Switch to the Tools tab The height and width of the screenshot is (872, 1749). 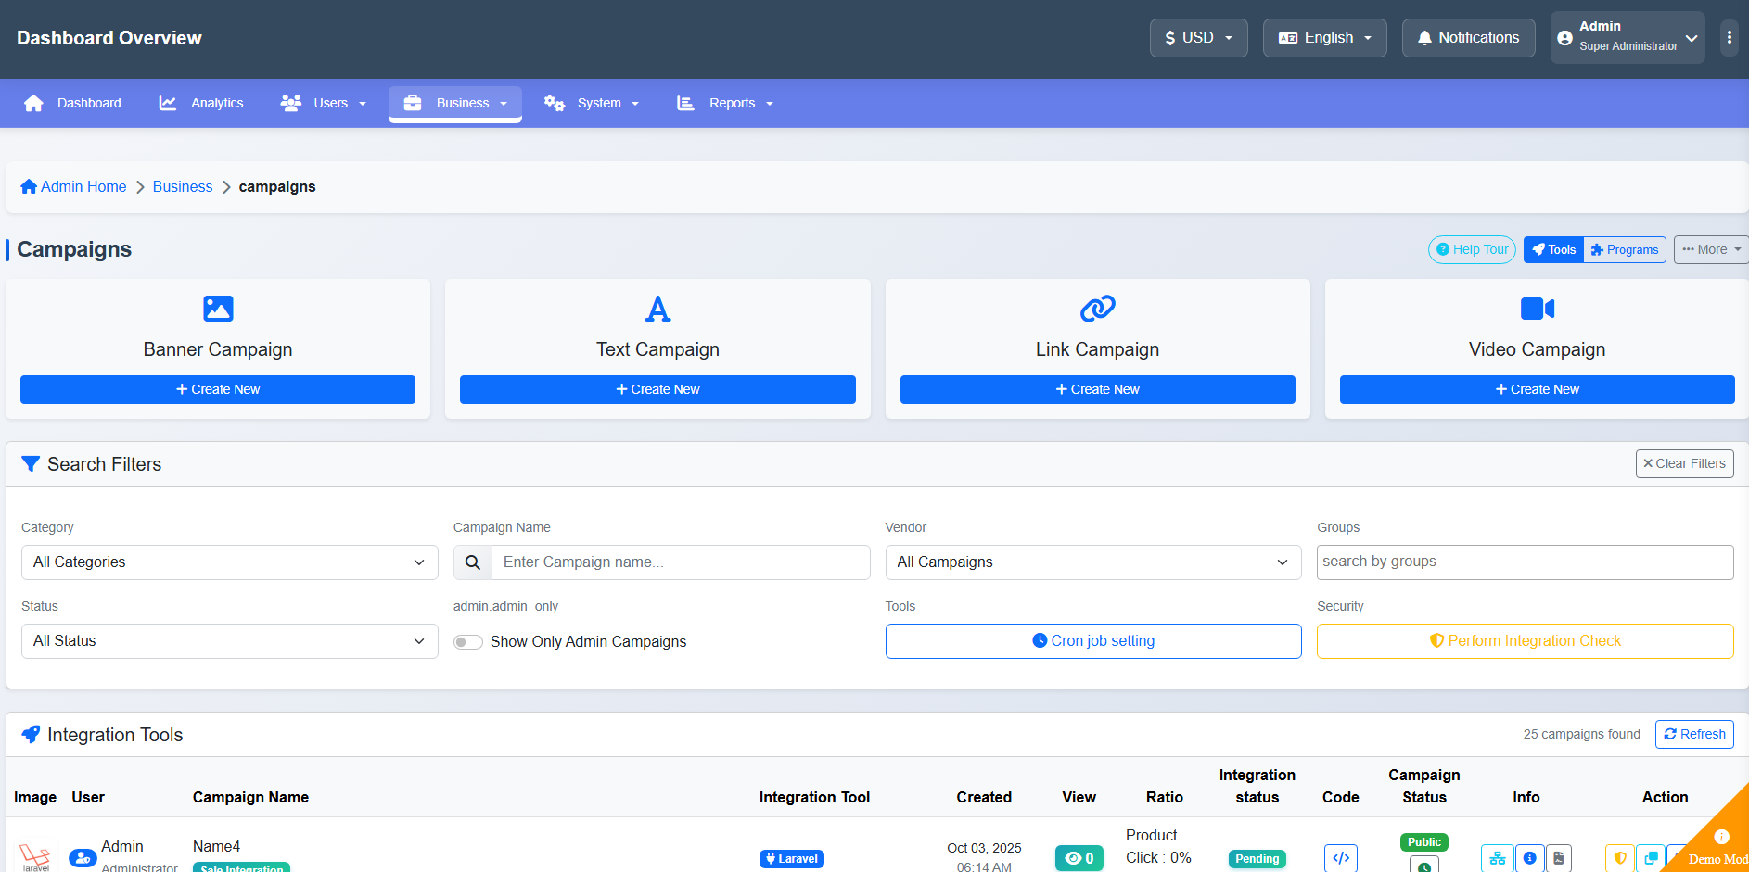[x=1553, y=249]
